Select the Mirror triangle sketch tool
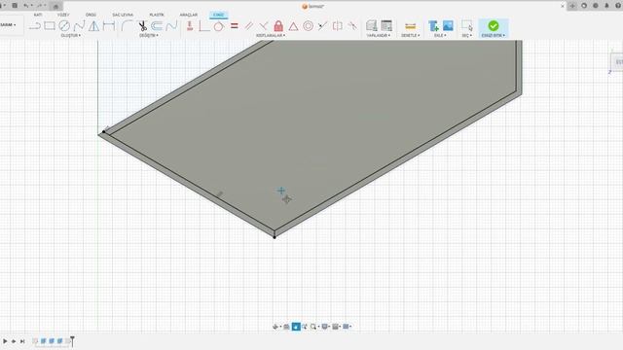623x350 pixels. tap(93, 26)
